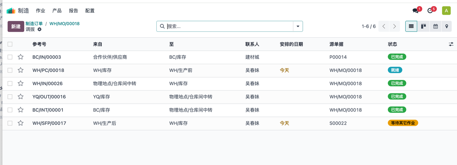Open the 报告 menu
Viewport: 457px width, 165px height.
point(74,11)
